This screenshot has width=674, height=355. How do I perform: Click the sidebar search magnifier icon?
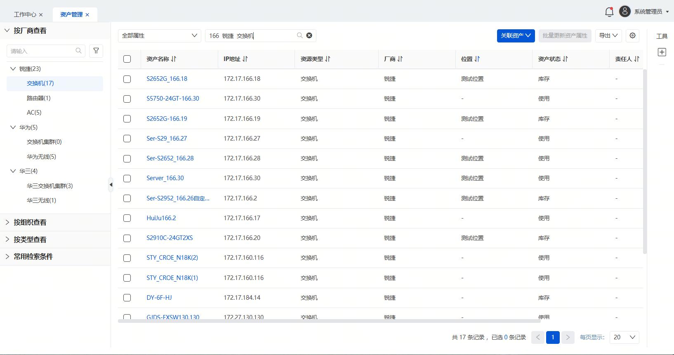(x=78, y=51)
